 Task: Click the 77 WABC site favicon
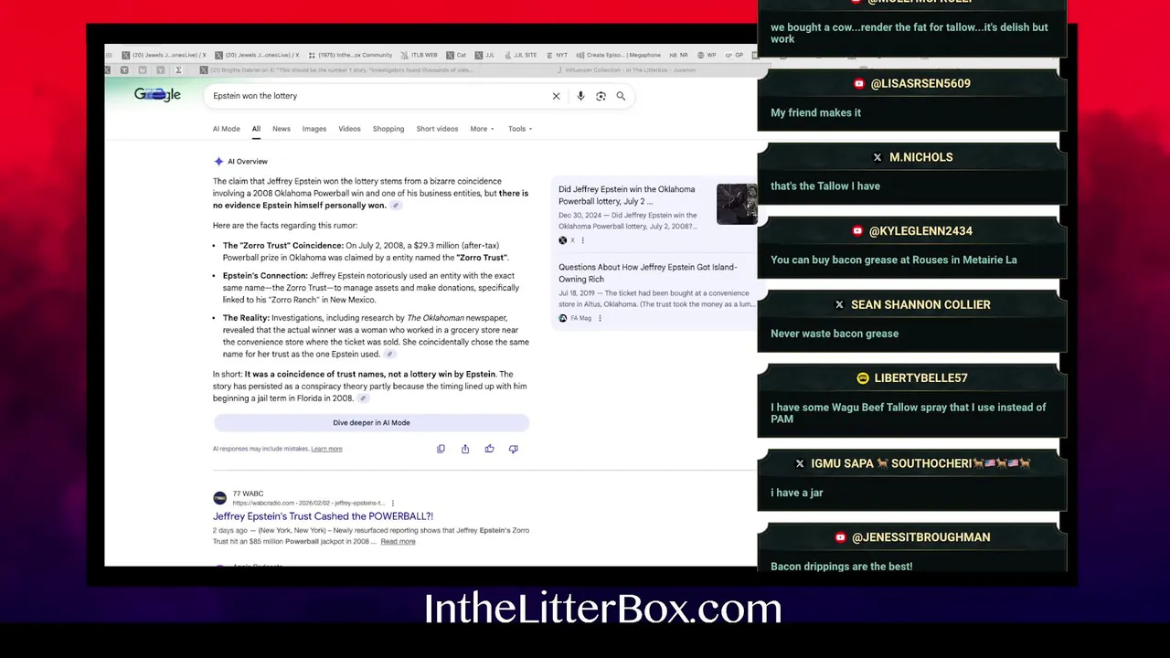click(219, 498)
